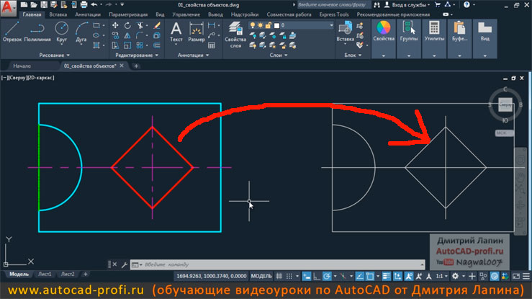532x299 pixels.
Task: Toggle snap mode dots in status bar
Action: (289, 276)
